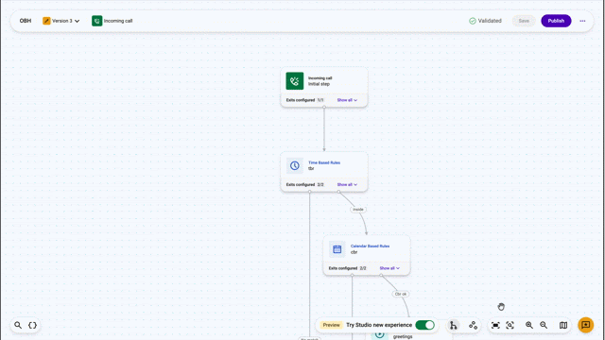
Task: Open the Time Based Rules title link
Action: [x=324, y=162]
